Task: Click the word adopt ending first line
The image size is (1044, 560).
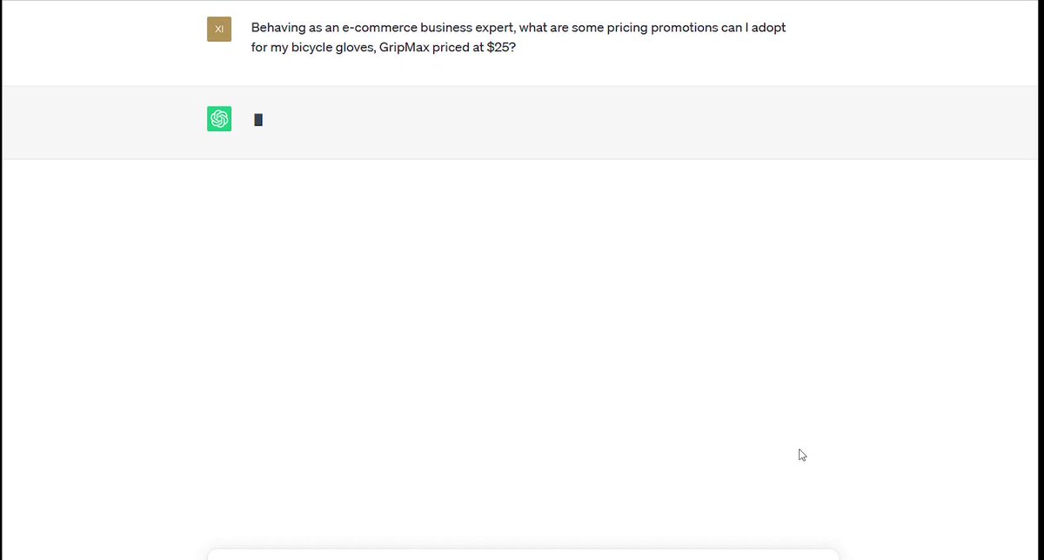Action: [768, 28]
